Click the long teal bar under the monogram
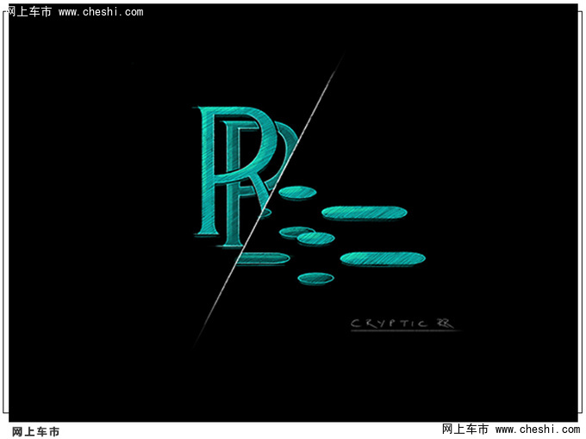The height and width of the screenshot is (439, 586). pyautogui.click(x=265, y=258)
